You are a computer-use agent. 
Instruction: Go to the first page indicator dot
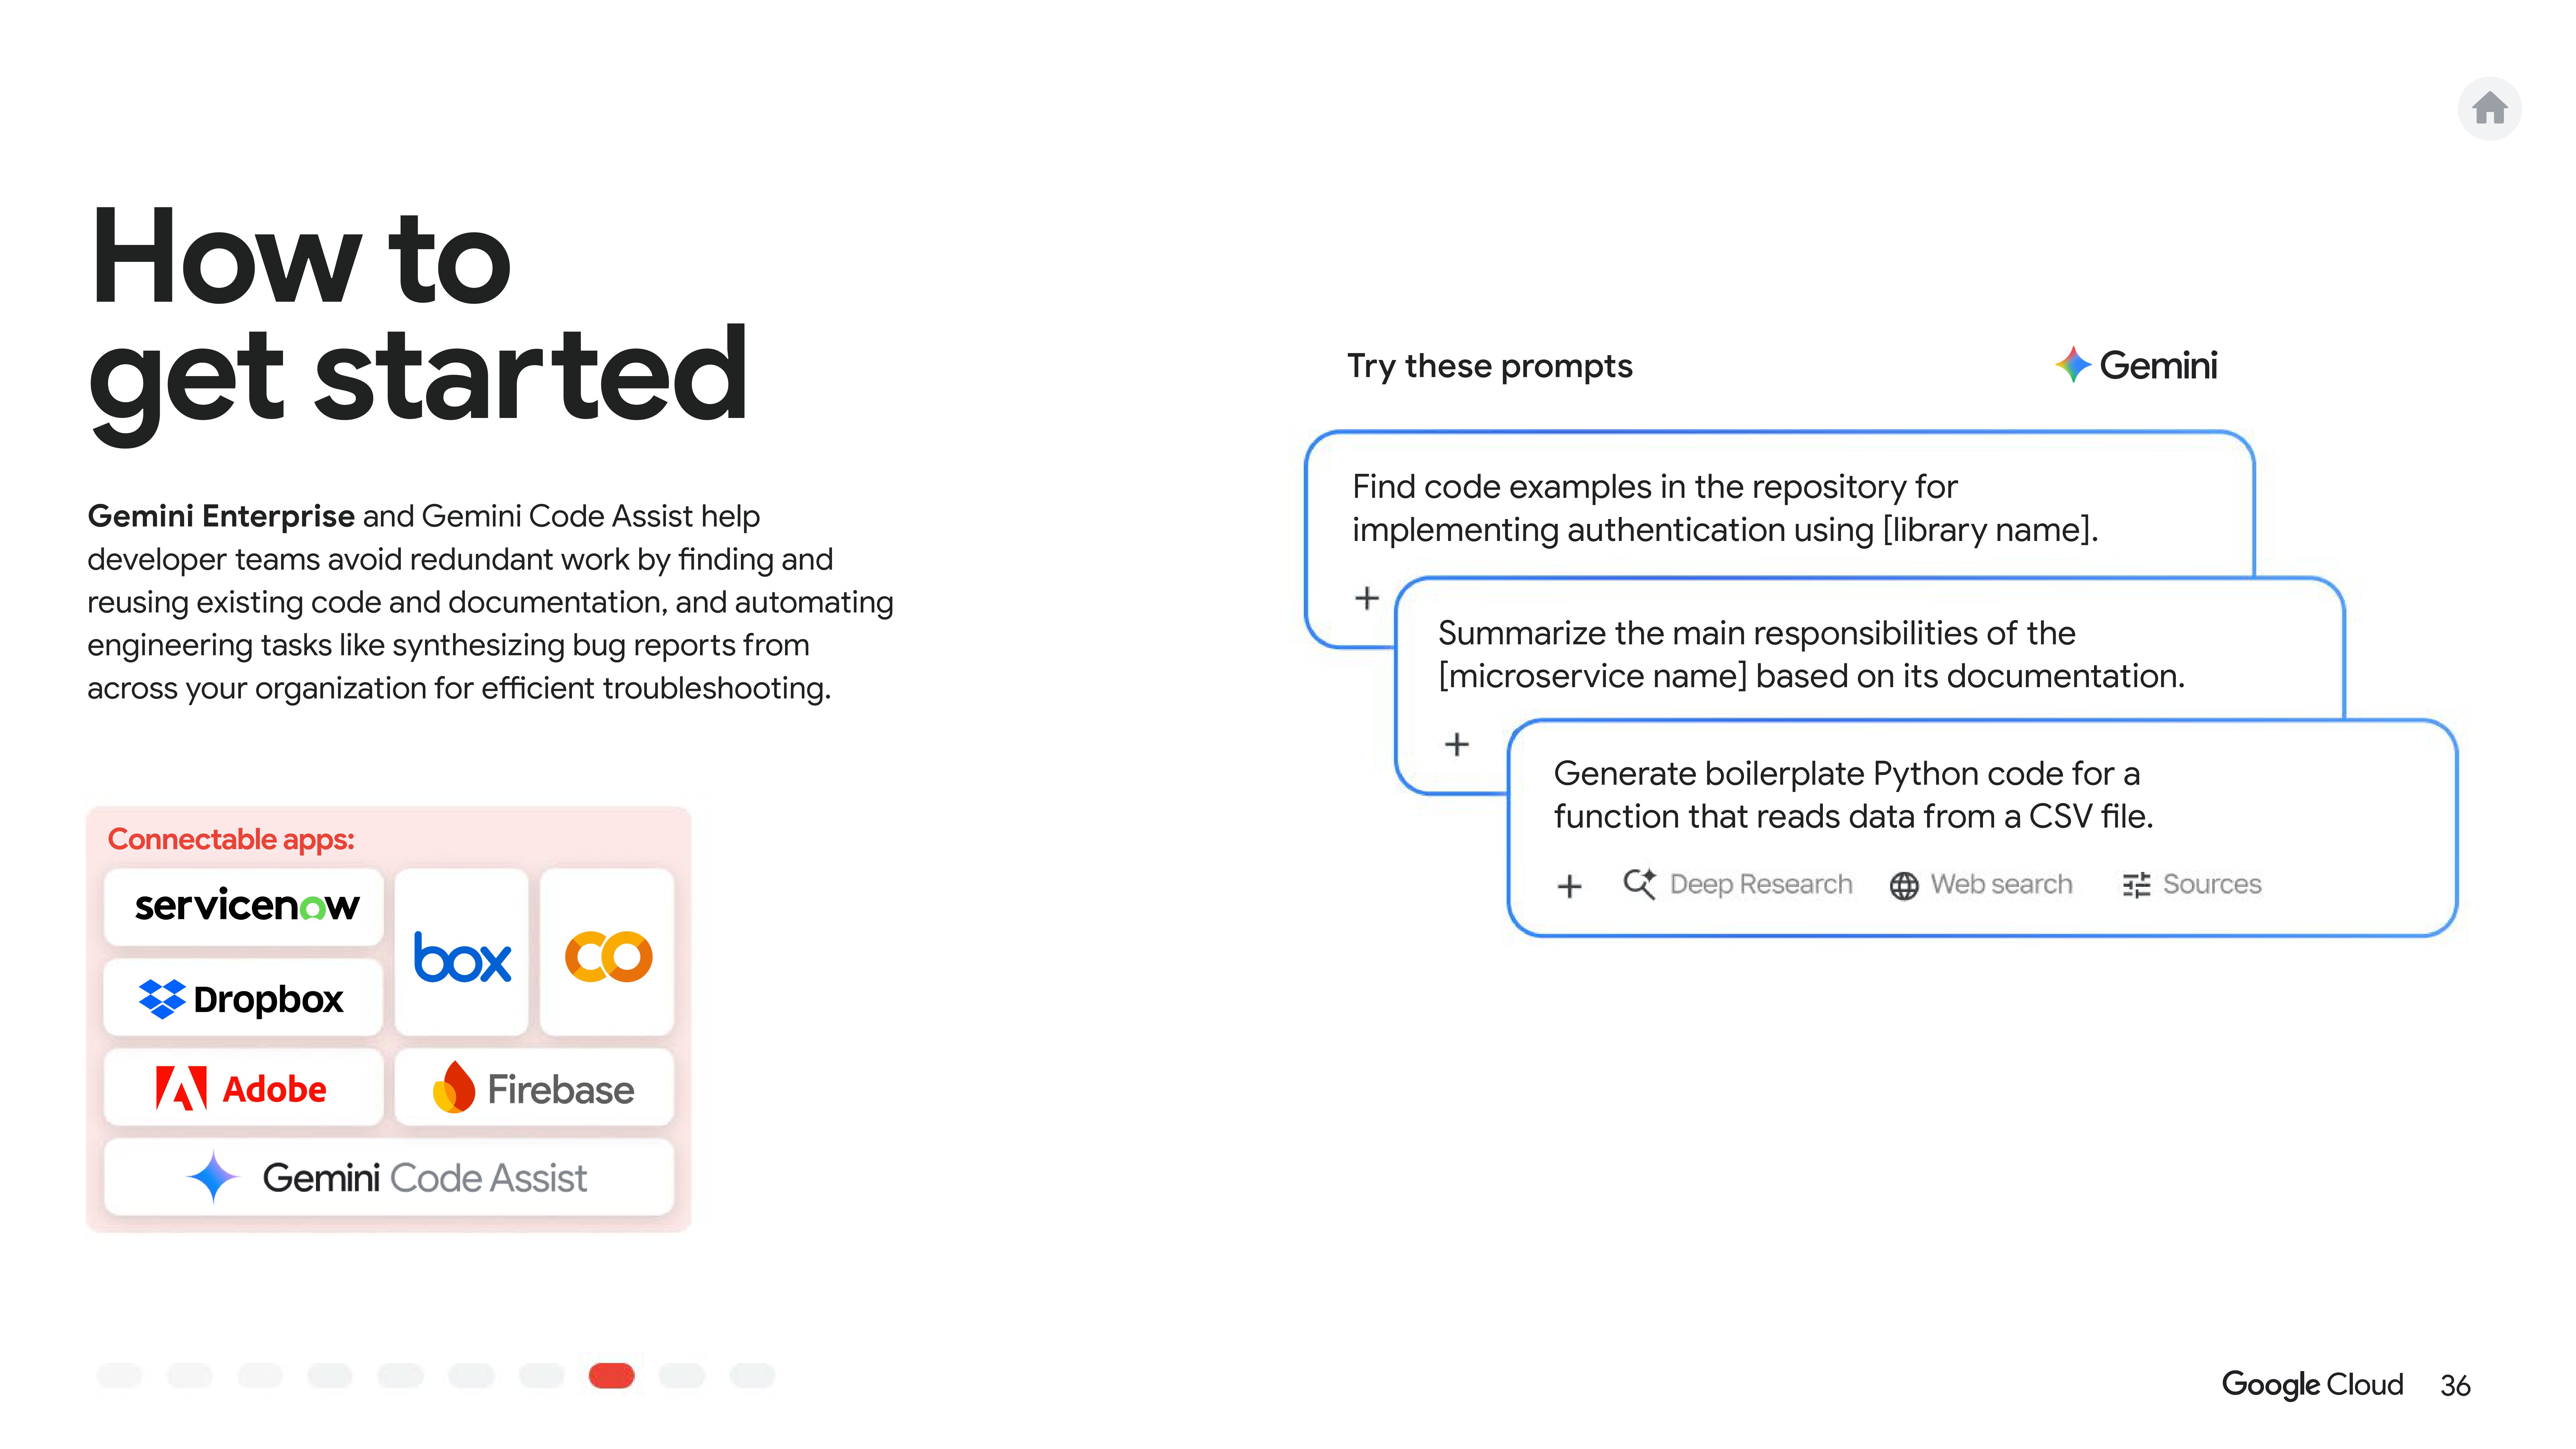pyautogui.click(x=119, y=1376)
